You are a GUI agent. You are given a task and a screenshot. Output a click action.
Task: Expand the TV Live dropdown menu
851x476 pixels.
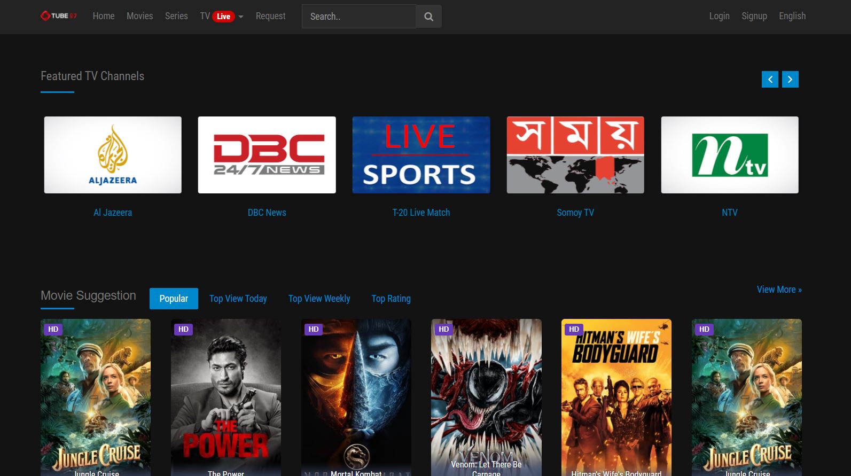[x=222, y=17]
